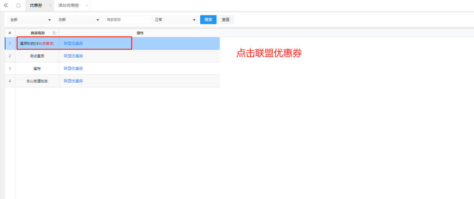This screenshot has width=474, height=199.
Task: Switch to the 优惠券 tab
Action: (36, 5)
